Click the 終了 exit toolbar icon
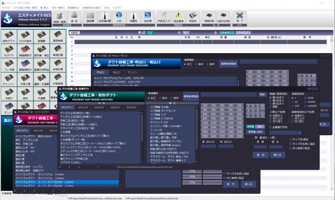This screenshot has width=335, height=200. (x=240, y=17)
